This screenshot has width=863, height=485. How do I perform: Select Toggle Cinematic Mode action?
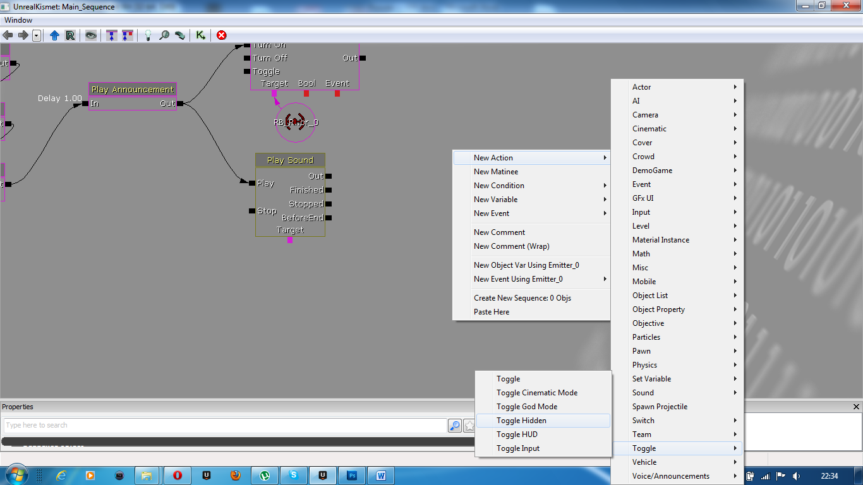click(x=543, y=393)
